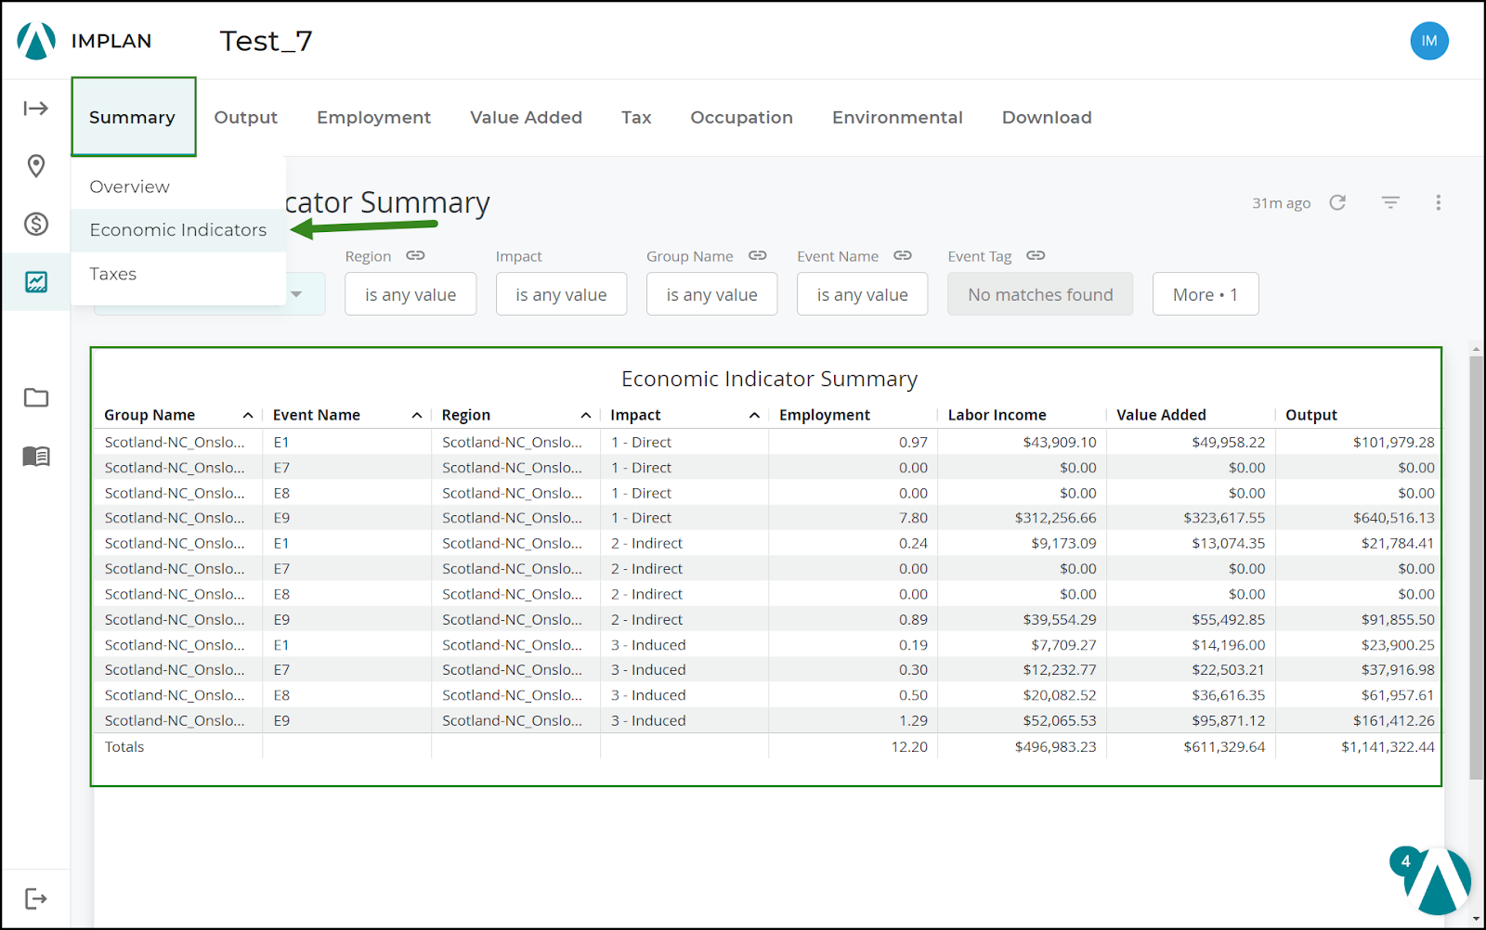Click the 'More • 1' filters button
1486x930 pixels.
1205,293
